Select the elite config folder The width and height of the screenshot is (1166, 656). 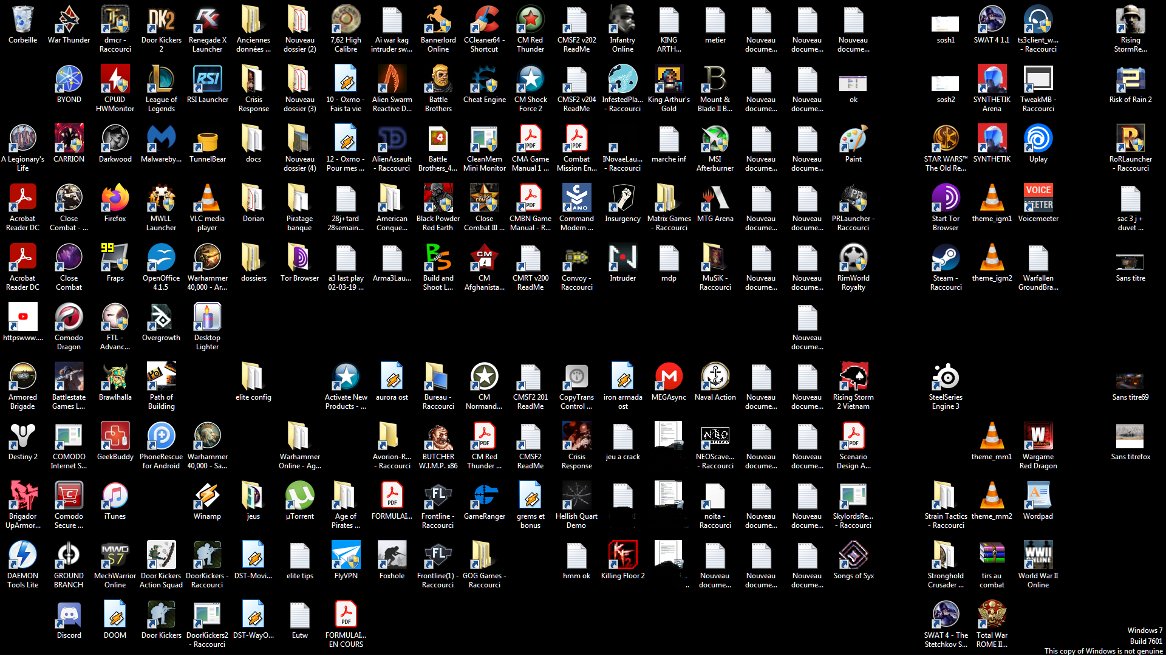point(253,381)
